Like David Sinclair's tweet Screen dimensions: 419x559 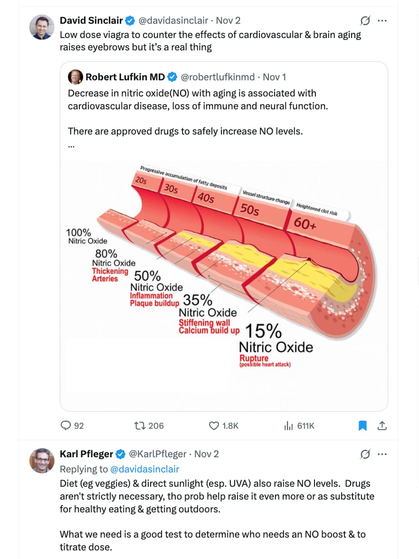coord(214,425)
